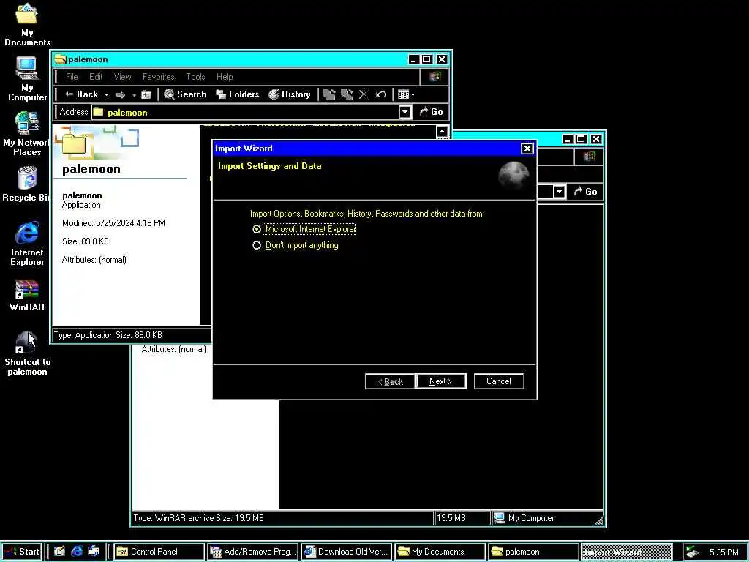Show the History pane button
The width and height of the screenshot is (749, 562).
coord(290,94)
